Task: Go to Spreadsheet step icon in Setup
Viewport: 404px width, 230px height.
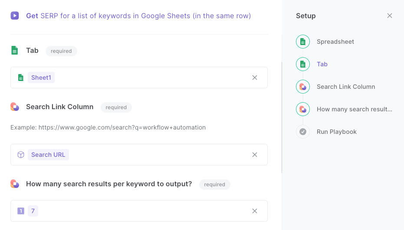Action: pyautogui.click(x=303, y=42)
